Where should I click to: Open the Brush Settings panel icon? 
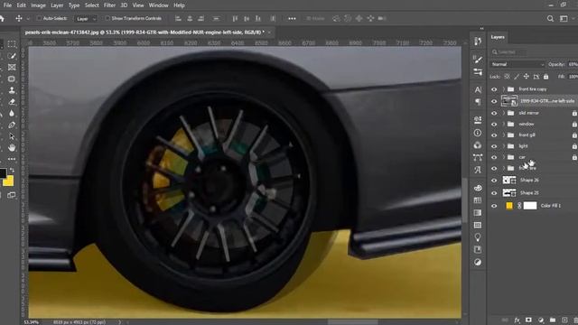point(478,59)
